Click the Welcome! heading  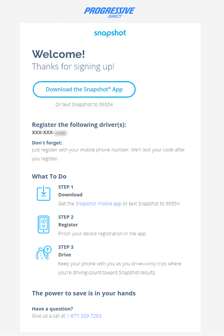click(x=58, y=54)
